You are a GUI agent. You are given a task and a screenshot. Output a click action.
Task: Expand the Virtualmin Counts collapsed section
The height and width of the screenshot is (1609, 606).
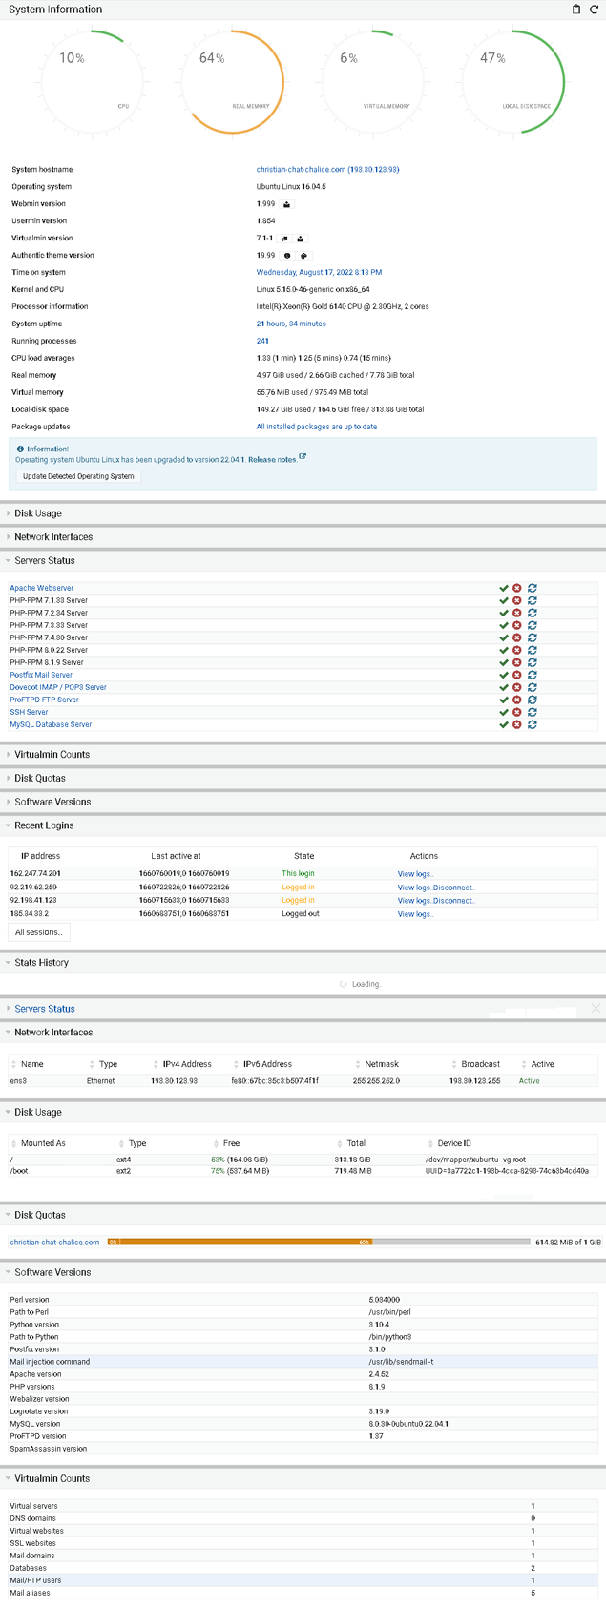(x=52, y=755)
